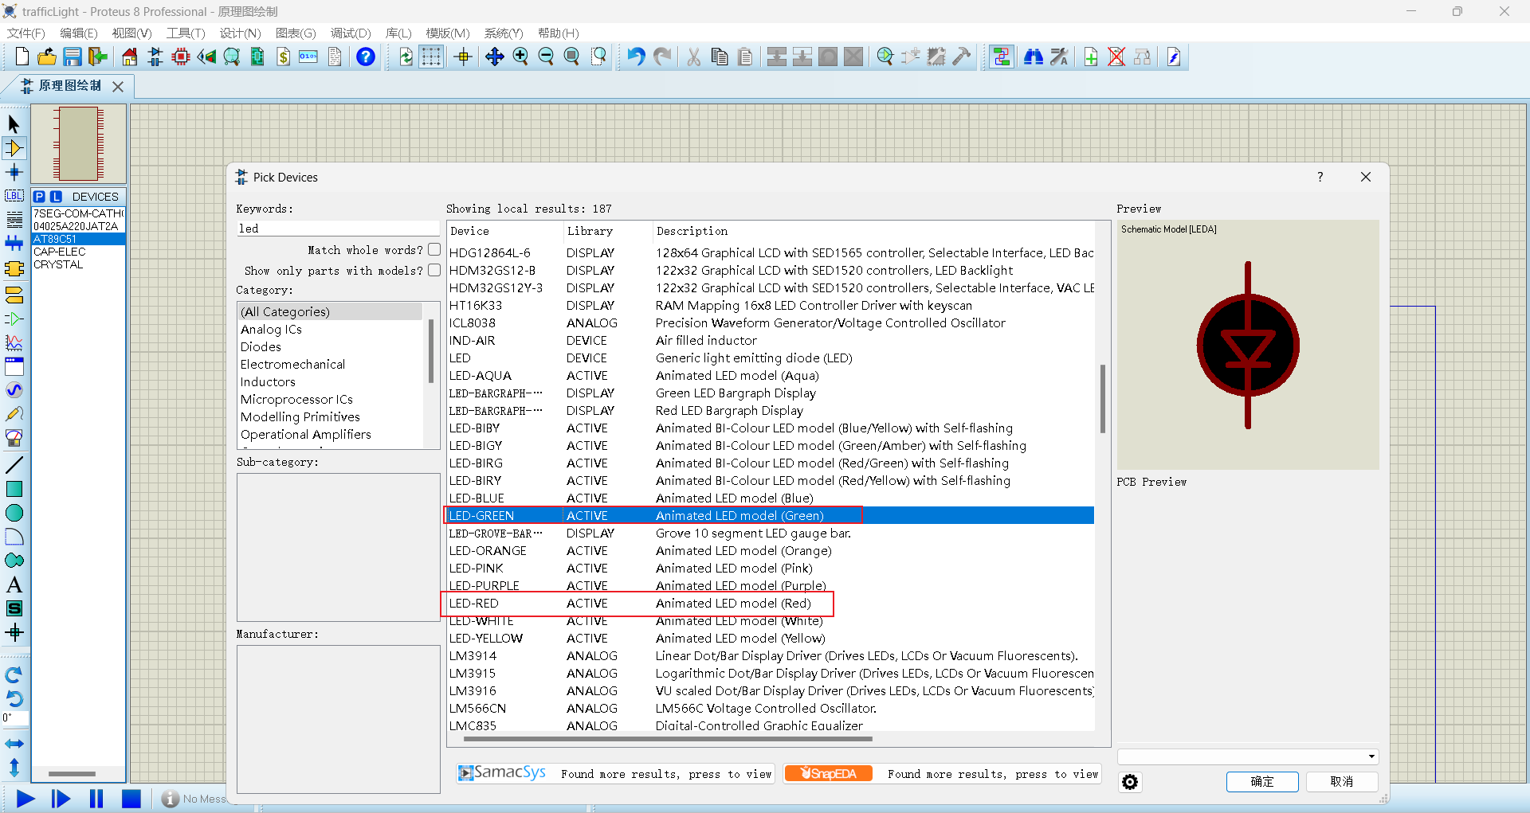This screenshot has width=1530, height=813.
Task: Open the 调试(D) menu
Action: point(351,33)
